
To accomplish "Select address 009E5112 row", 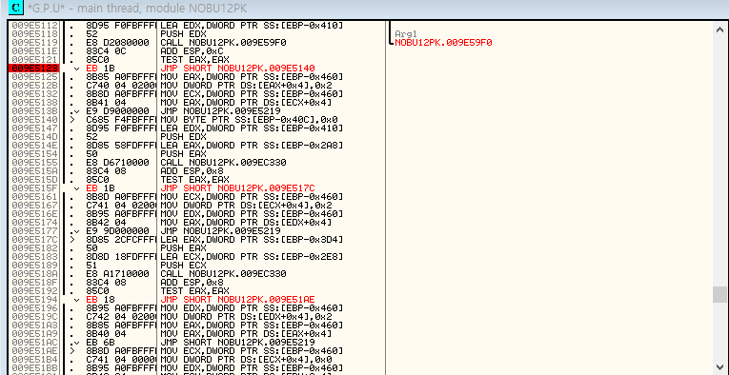I will point(34,25).
